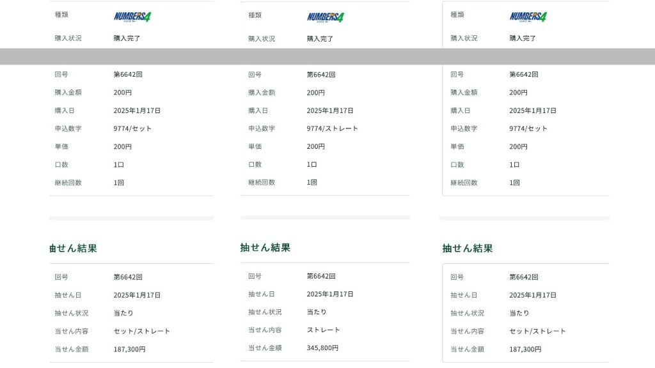Click 9774/セット in the right panel
This screenshot has height=368, width=655.
pos(528,128)
